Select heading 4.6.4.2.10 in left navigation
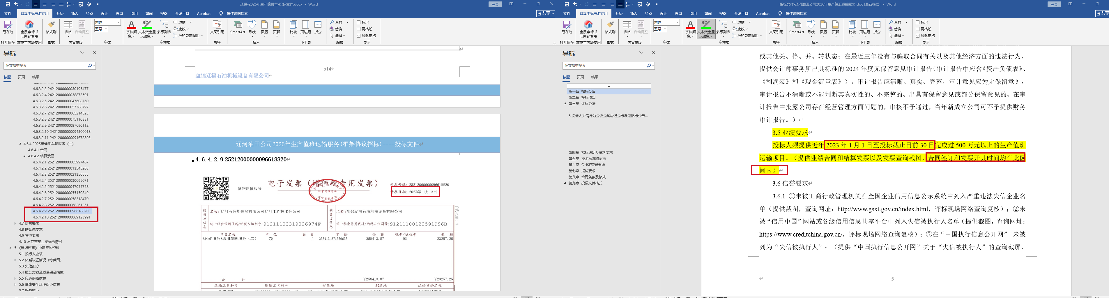Screen dimensions: 1109x298 (61, 218)
